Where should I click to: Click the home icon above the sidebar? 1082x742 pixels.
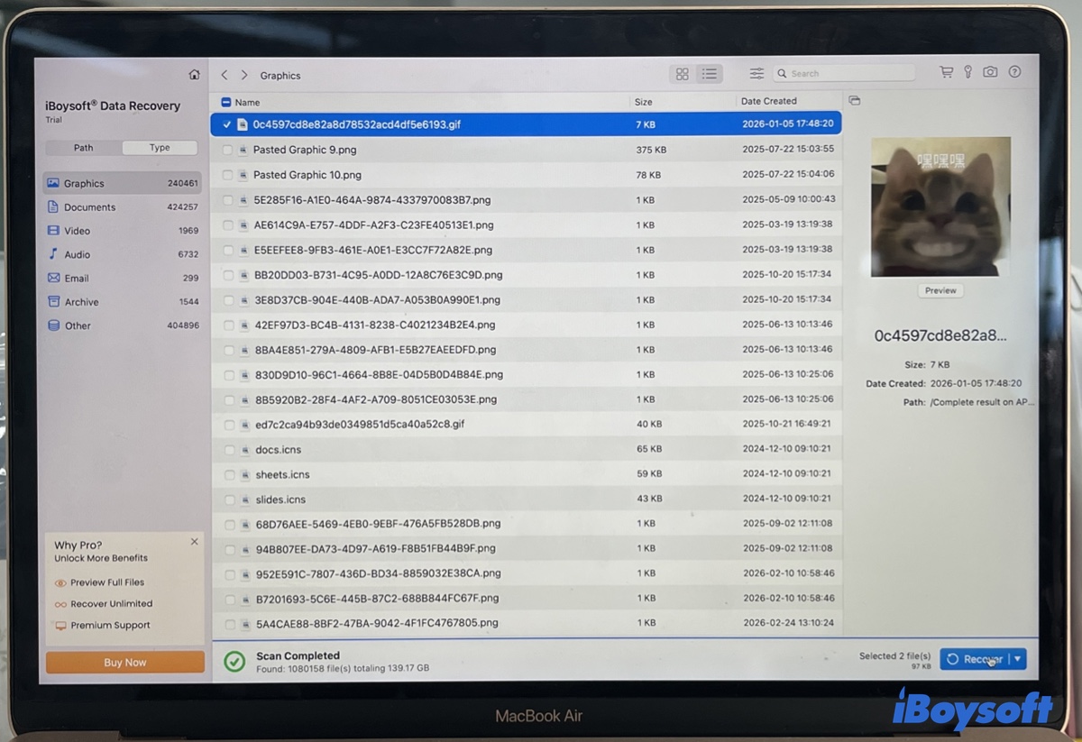click(x=194, y=74)
